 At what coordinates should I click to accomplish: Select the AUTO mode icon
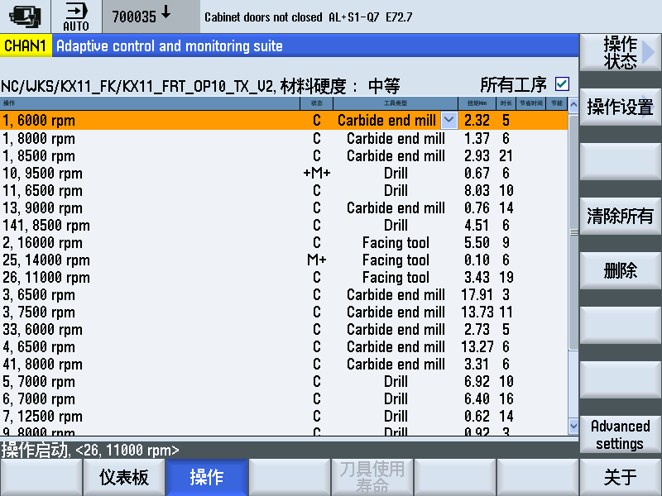click(x=76, y=17)
